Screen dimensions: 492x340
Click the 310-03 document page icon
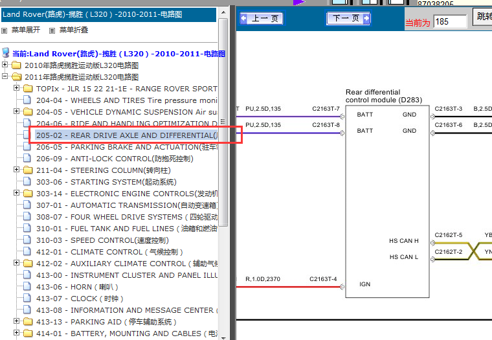tap(27, 240)
